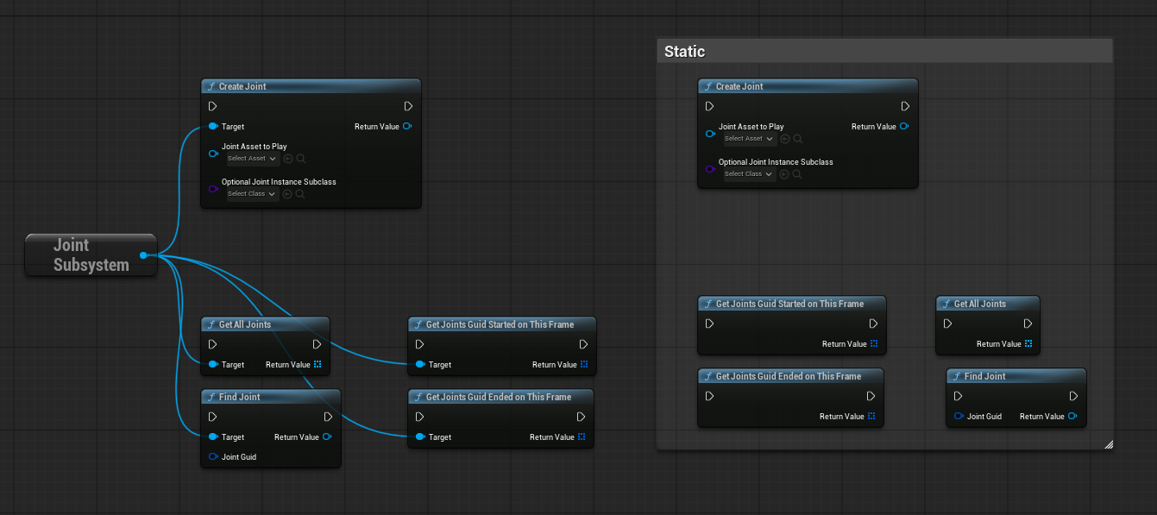This screenshot has height=515, width=1157.
Task: Click exec input pin of Create Joint outside Static
Action: [213, 107]
